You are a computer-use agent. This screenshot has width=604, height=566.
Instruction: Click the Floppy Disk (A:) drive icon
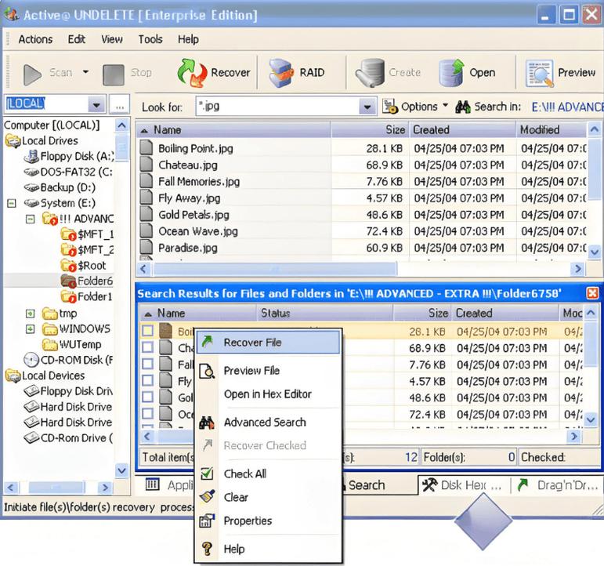coord(31,156)
